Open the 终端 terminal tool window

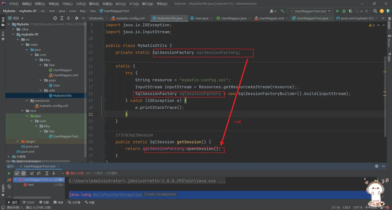click(x=58, y=202)
